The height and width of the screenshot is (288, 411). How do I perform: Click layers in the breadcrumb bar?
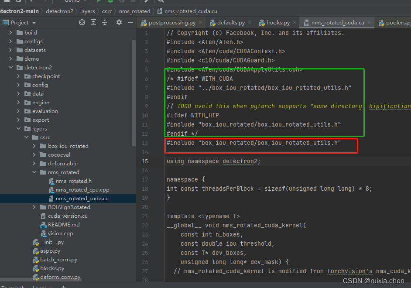pos(88,11)
